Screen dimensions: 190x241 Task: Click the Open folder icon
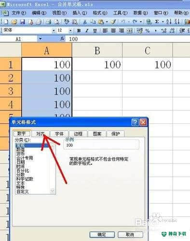point(14,22)
